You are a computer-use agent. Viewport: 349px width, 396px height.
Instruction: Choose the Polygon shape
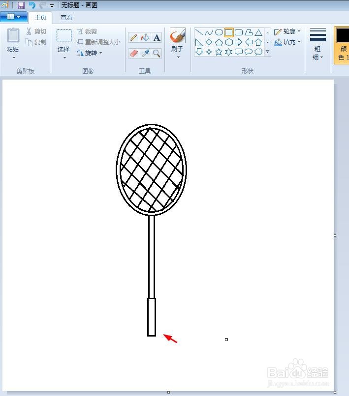pyautogui.click(x=249, y=32)
